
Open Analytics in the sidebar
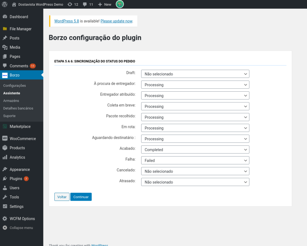(x=17, y=157)
